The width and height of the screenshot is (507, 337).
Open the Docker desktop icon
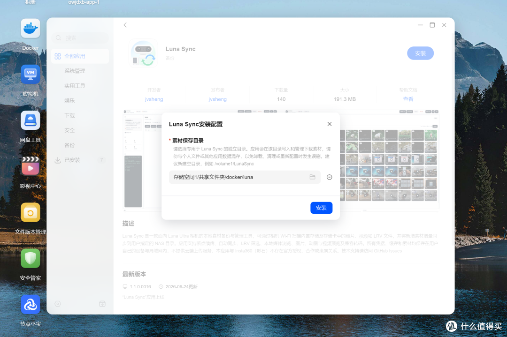31,29
